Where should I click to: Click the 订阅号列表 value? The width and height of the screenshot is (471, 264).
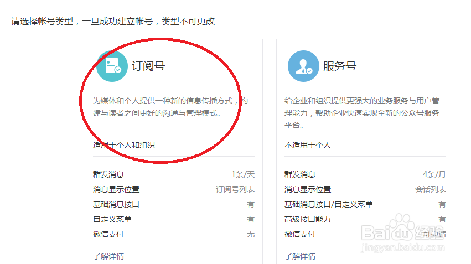click(x=235, y=189)
